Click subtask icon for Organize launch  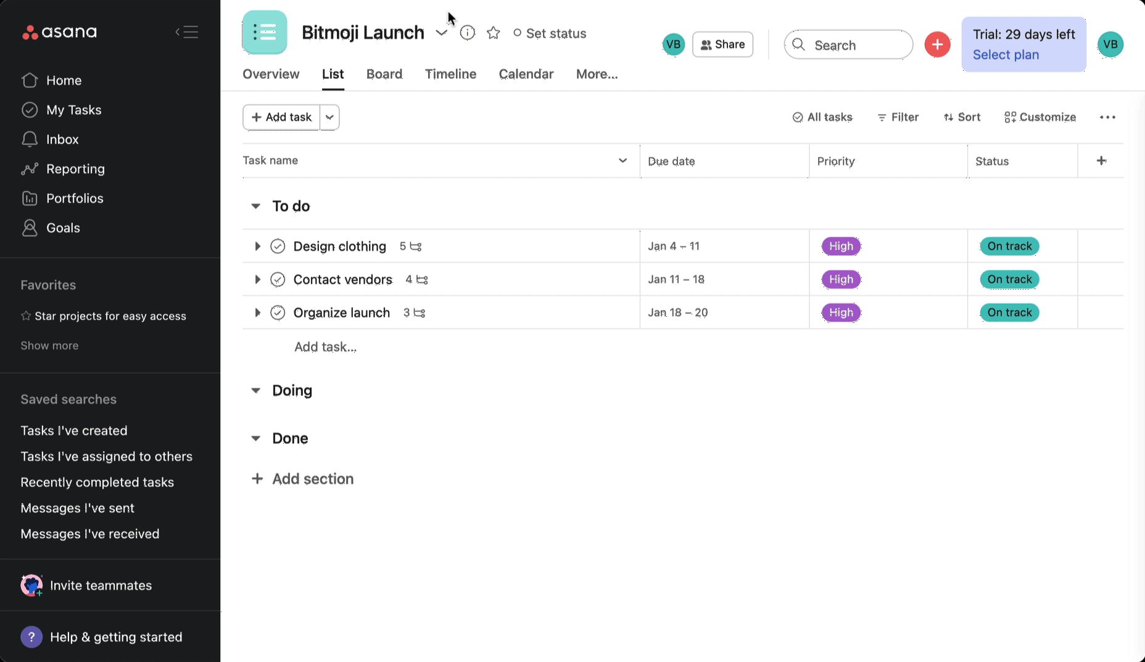[420, 313]
